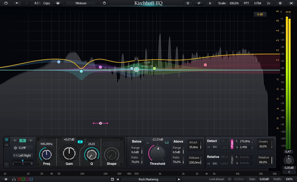Toggle the band 8 power button
Screen dimensions: 297x182
tap(7, 140)
